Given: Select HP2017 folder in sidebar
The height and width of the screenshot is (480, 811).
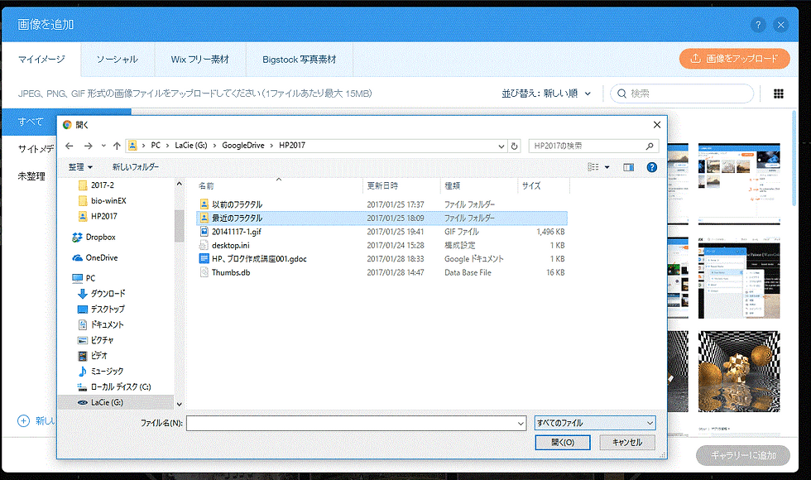Looking at the screenshot, I should 98,216.
